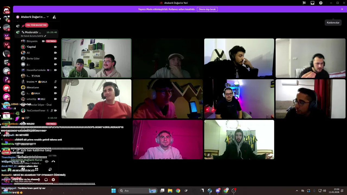347x195 pixels.
Task: Click the screen share icon in voice panel
Action: click(x=23, y=169)
